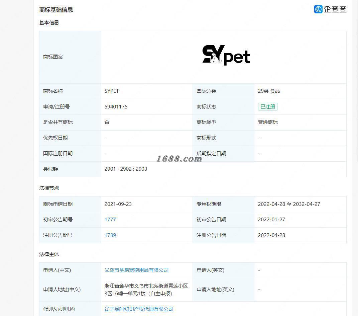358x316 pixels.
Task: Select the applicant address text
Action: (x=146, y=290)
